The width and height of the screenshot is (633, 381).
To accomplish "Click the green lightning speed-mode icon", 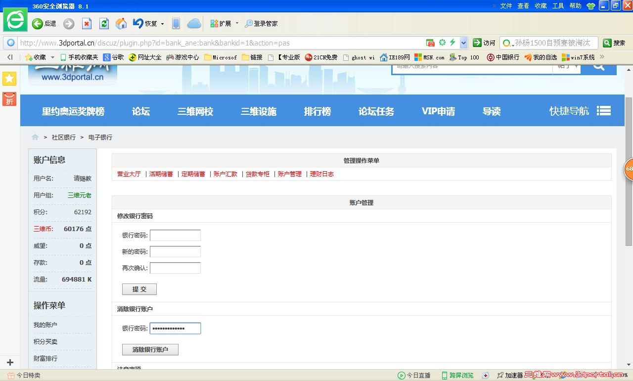I will tap(452, 43).
